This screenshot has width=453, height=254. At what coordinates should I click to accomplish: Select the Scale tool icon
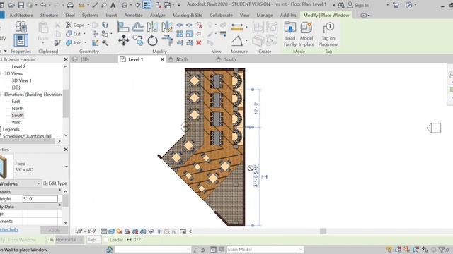(189, 34)
